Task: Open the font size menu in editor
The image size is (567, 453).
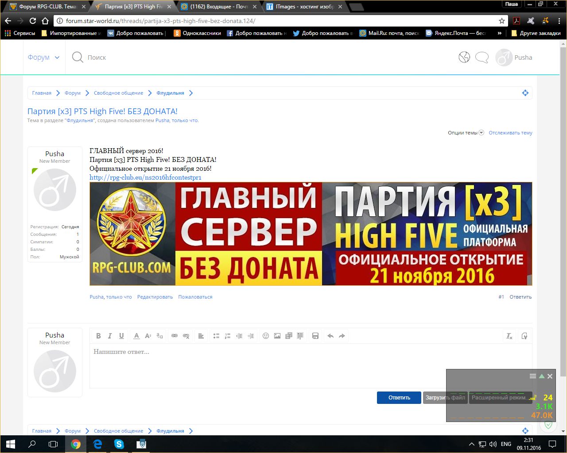Action: click(148, 336)
